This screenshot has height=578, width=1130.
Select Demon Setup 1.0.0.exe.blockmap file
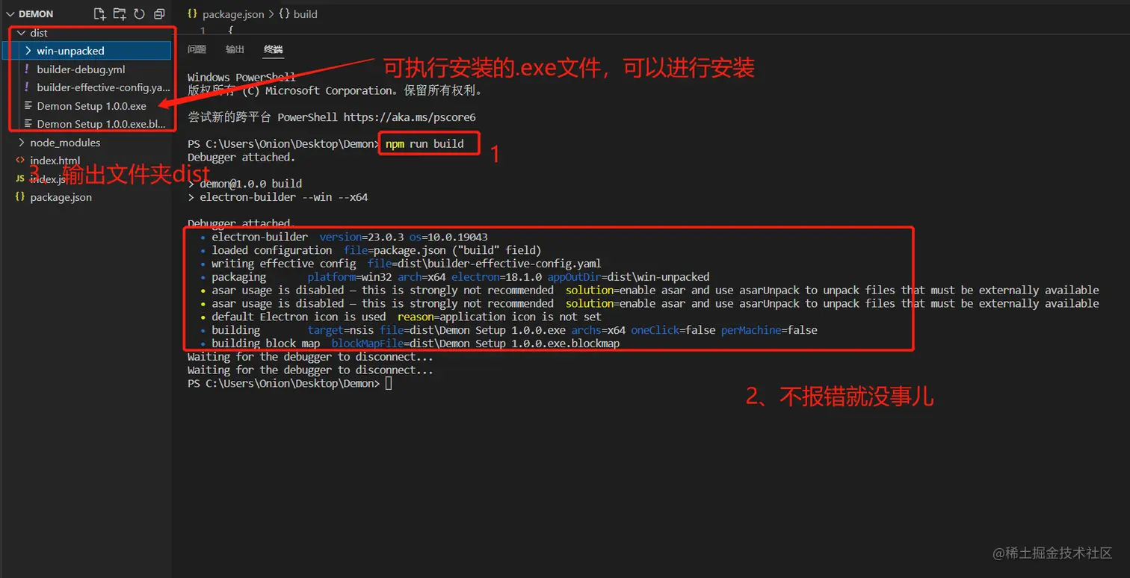[101, 124]
